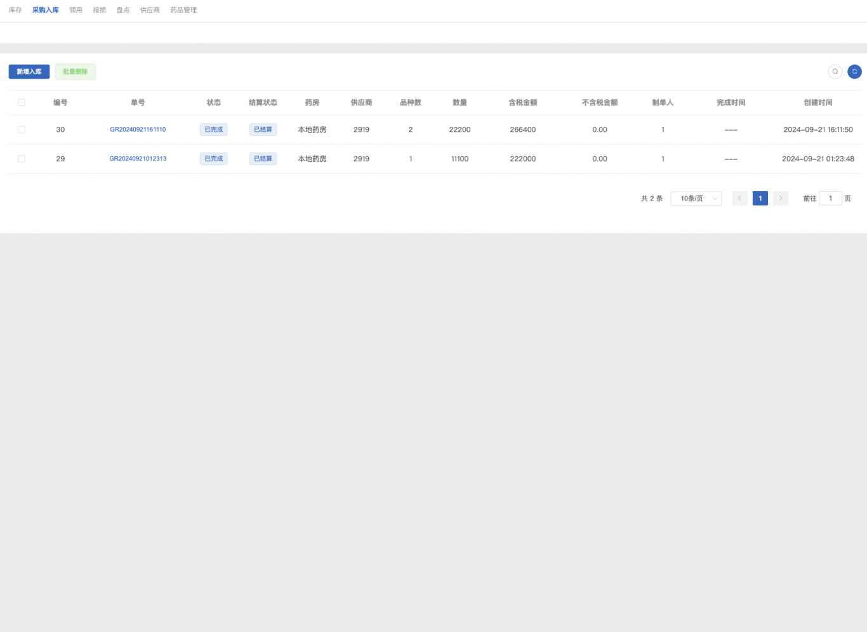Viewport: 867px width, 632px height.
Task: Click quantity 22200 cell
Action: tap(460, 129)
